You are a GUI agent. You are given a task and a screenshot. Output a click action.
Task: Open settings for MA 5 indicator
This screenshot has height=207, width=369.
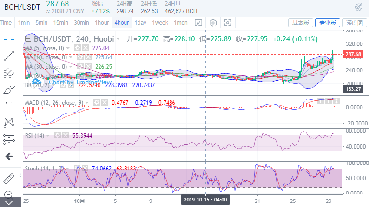[78, 48]
